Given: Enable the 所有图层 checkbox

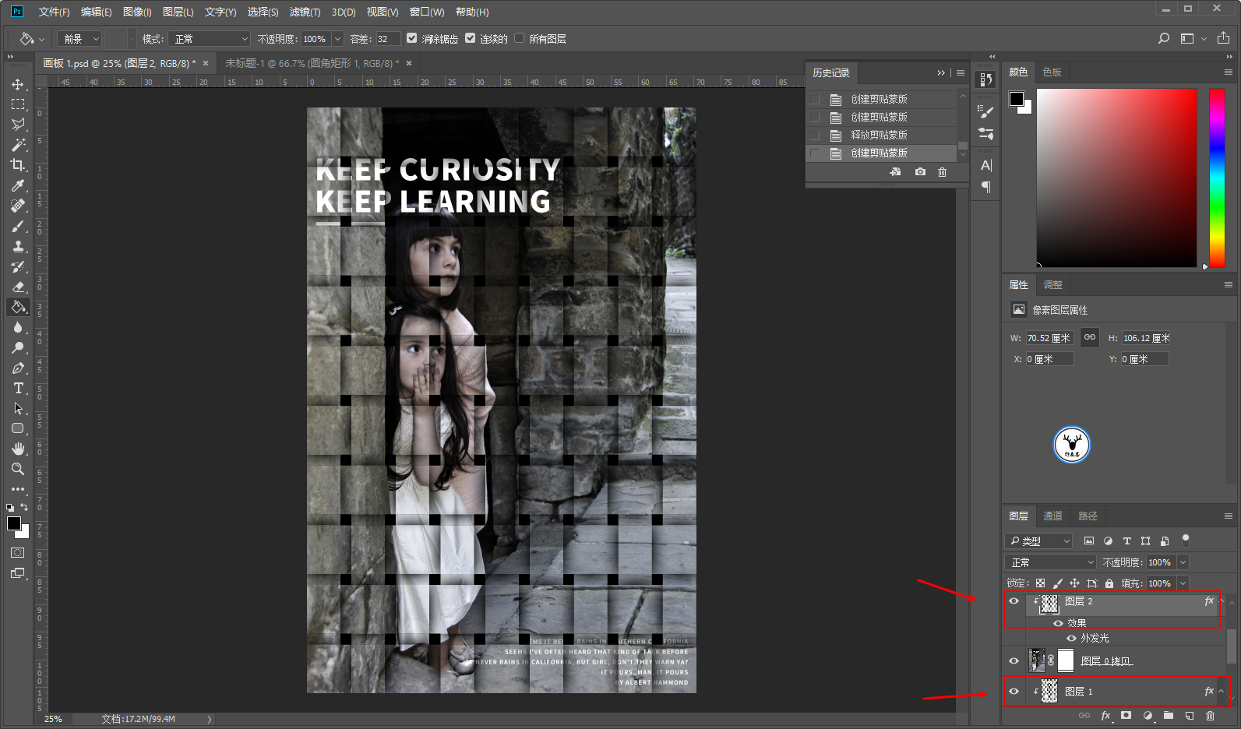Looking at the screenshot, I should point(520,38).
